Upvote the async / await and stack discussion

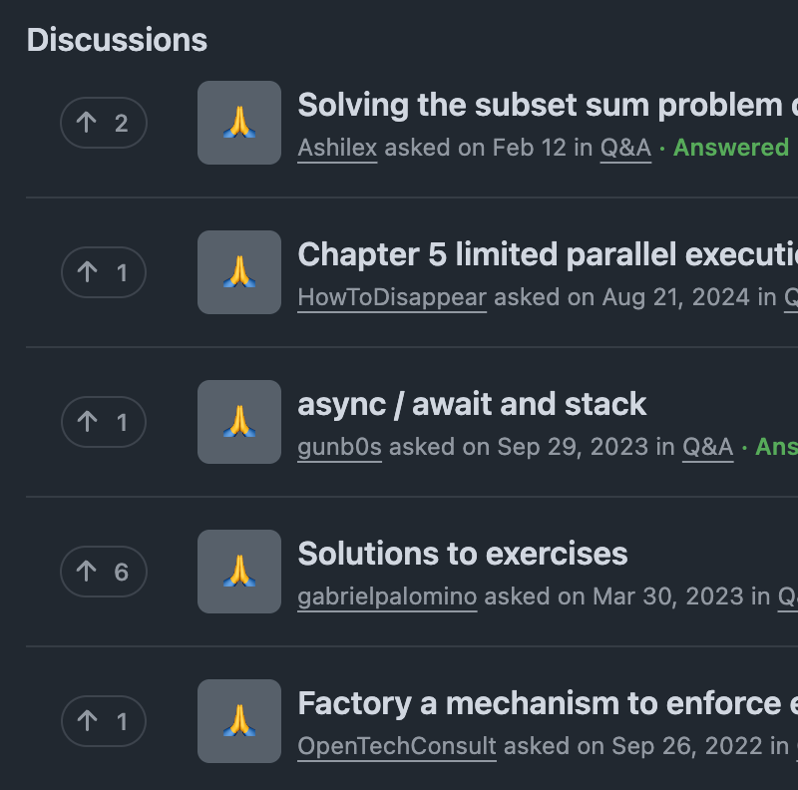click(x=103, y=422)
